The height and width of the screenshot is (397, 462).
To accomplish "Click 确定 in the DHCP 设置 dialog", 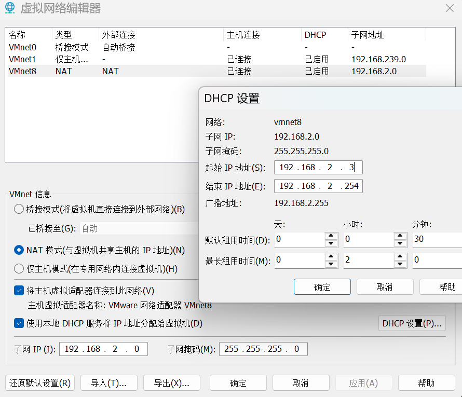I will [x=322, y=287].
